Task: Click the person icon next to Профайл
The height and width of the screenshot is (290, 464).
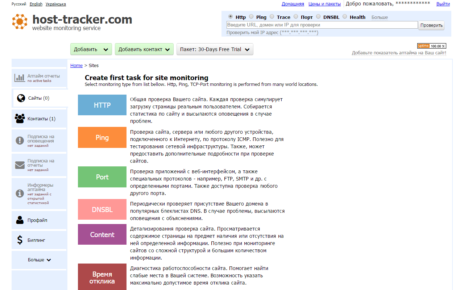Action: [20, 220]
